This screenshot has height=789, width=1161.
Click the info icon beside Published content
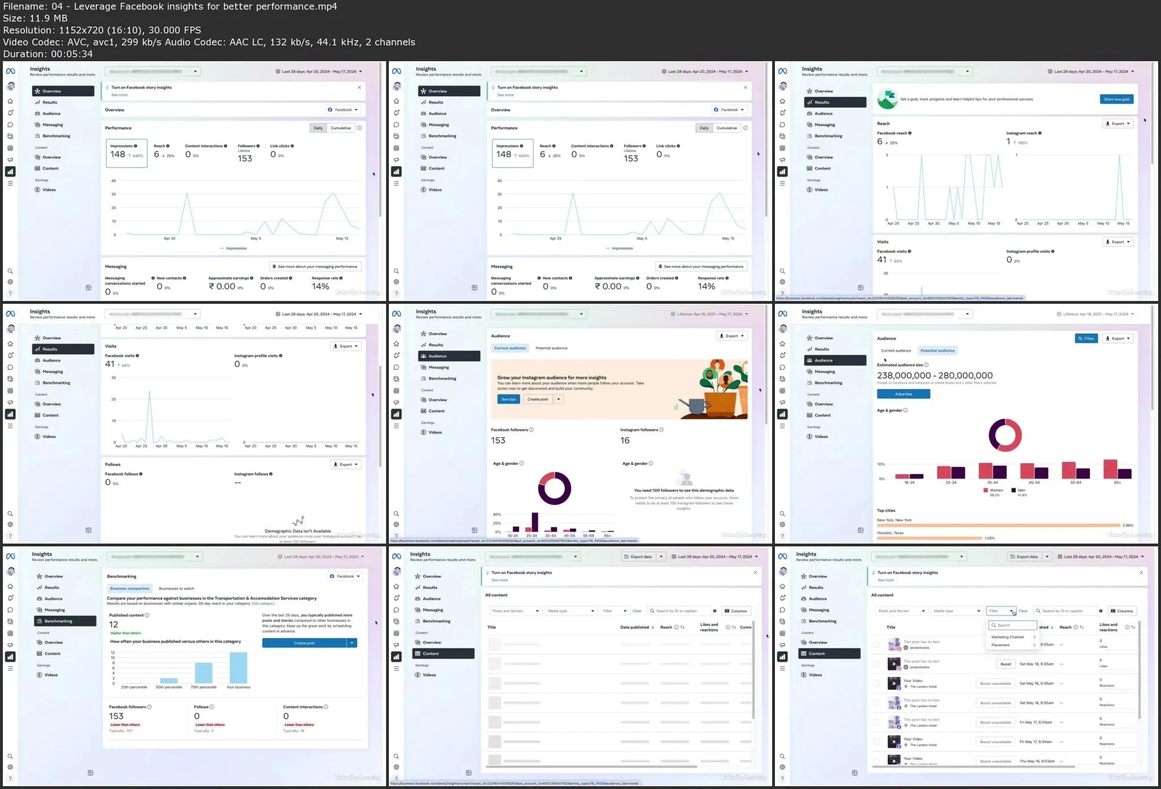pos(147,615)
